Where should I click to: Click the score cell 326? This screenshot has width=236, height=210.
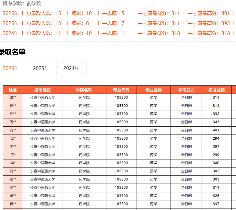point(216,196)
